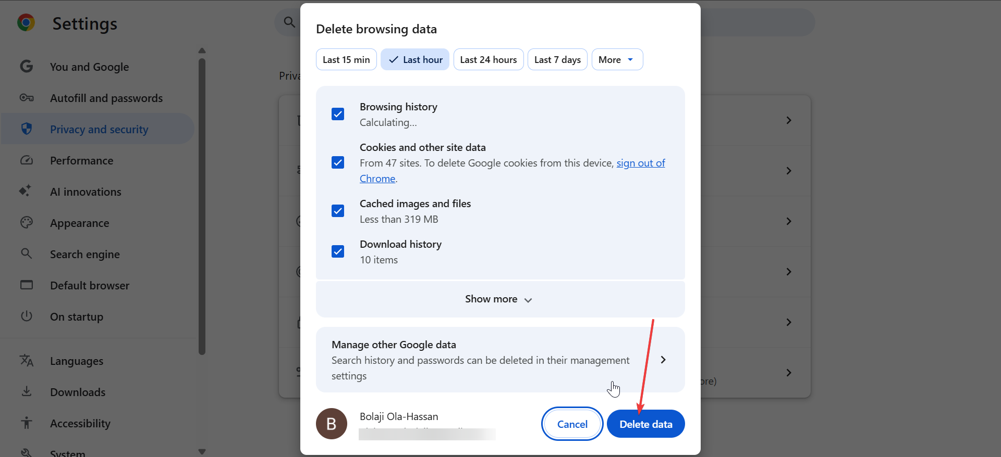
Task: Click the Chrome logo icon beside Settings
Action: pos(26,23)
